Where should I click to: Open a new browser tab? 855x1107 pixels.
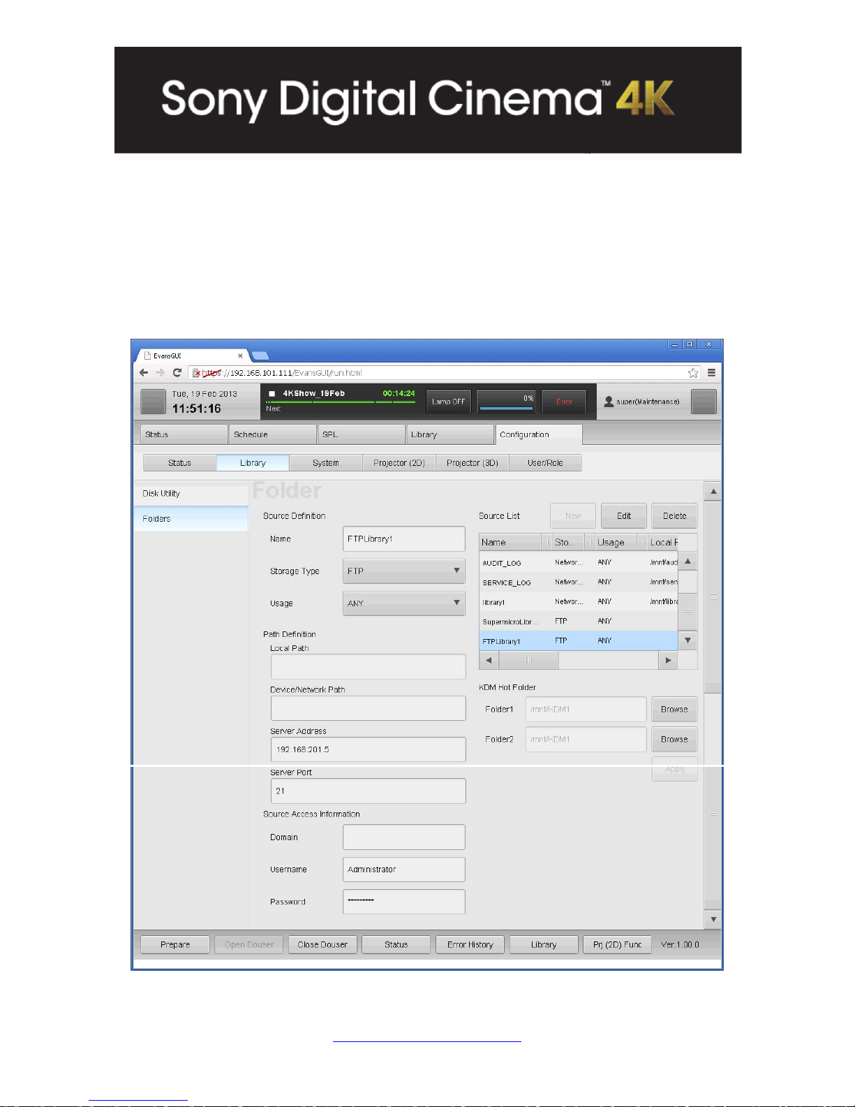(x=260, y=355)
